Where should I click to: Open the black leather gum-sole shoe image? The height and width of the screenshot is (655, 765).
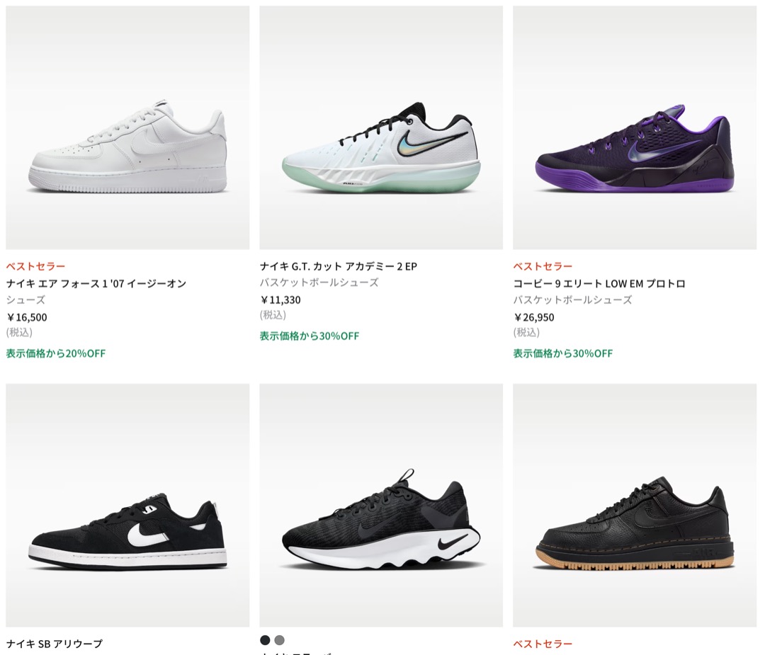click(x=635, y=505)
